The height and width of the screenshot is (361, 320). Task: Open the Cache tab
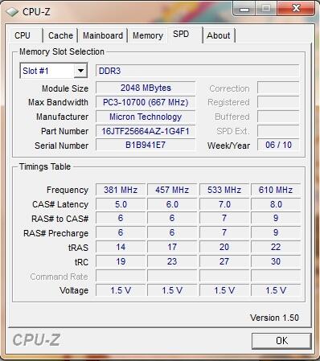(x=60, y=35)
